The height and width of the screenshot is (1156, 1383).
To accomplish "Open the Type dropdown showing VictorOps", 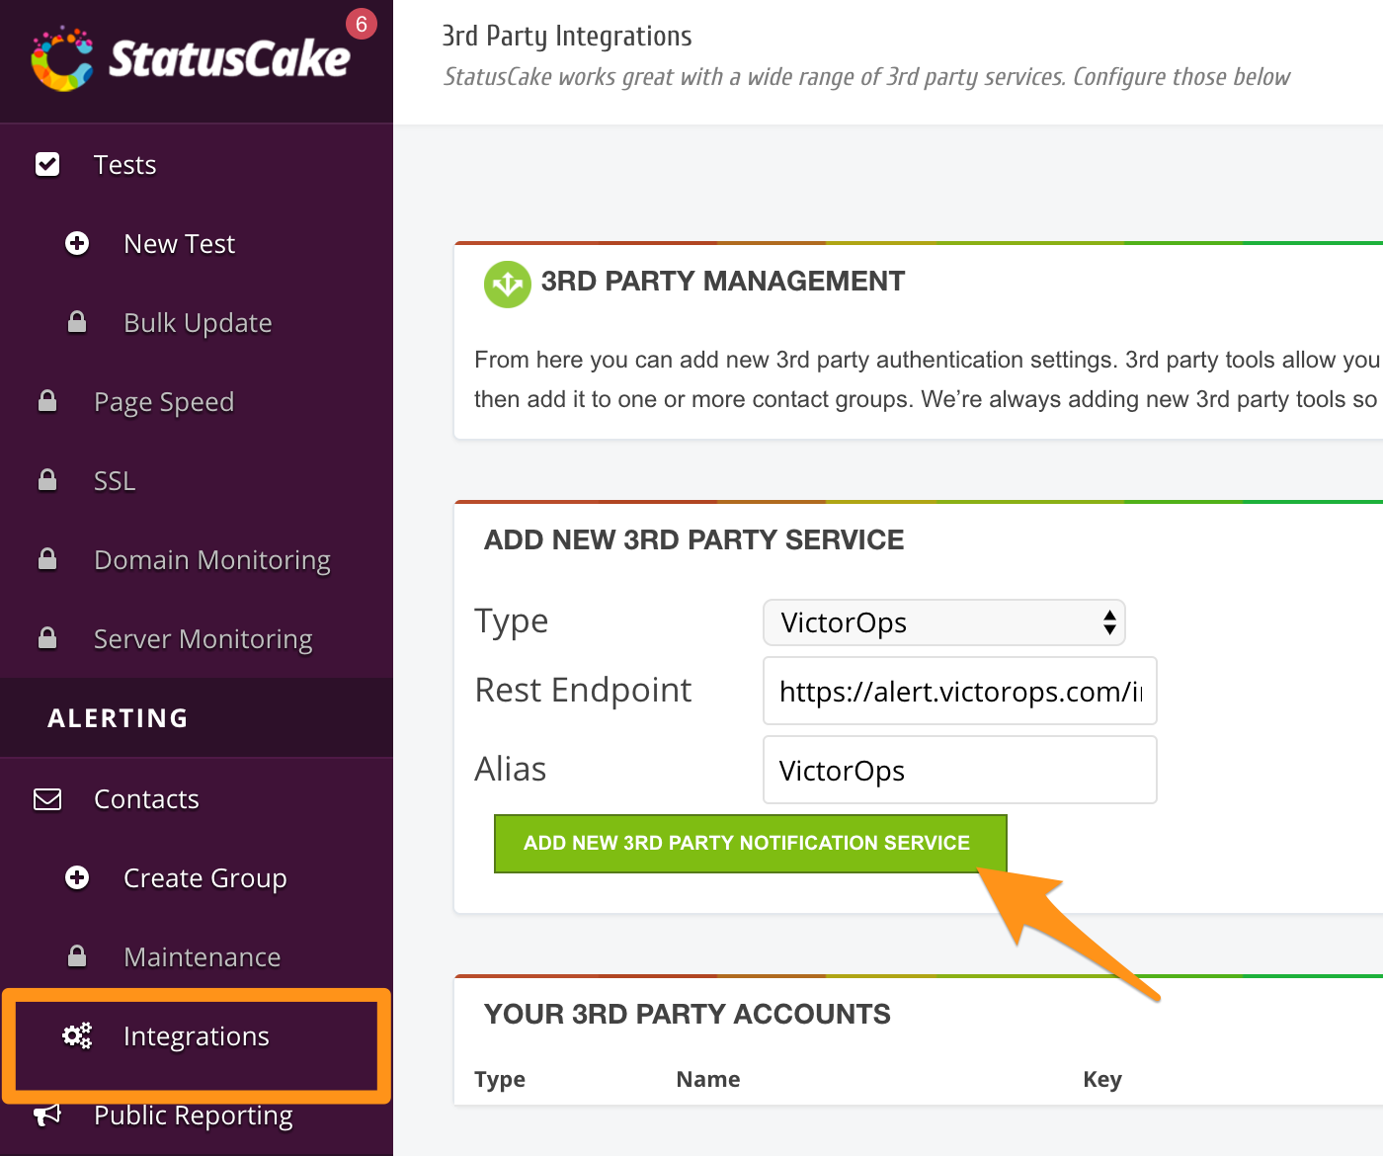I will point(943,622).
